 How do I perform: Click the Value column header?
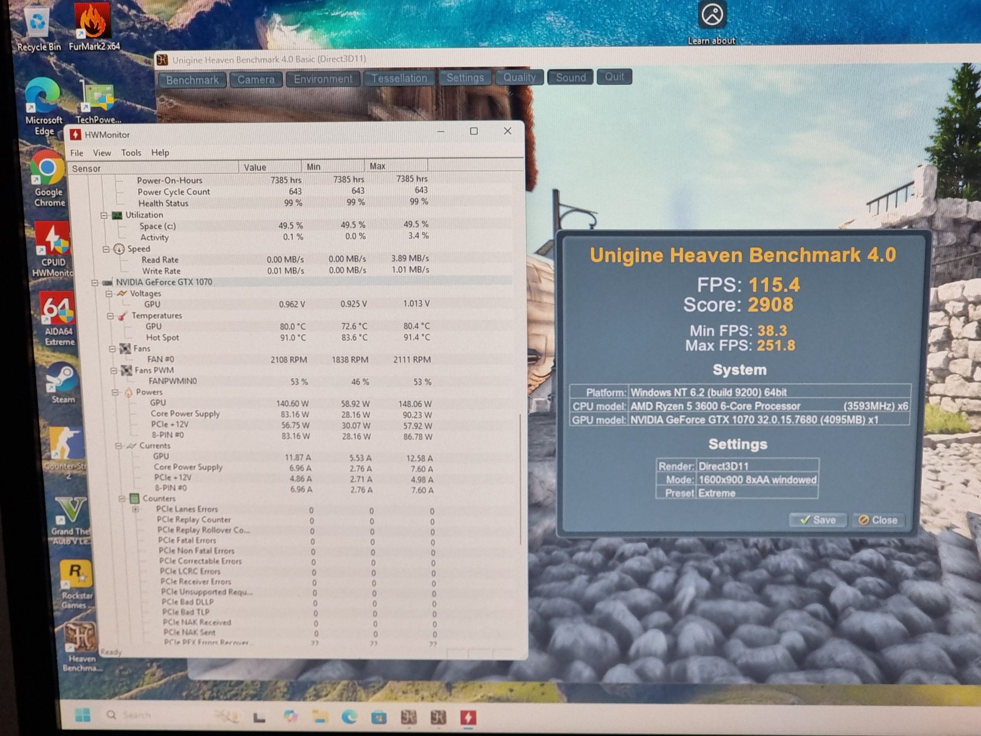point(270,167)
